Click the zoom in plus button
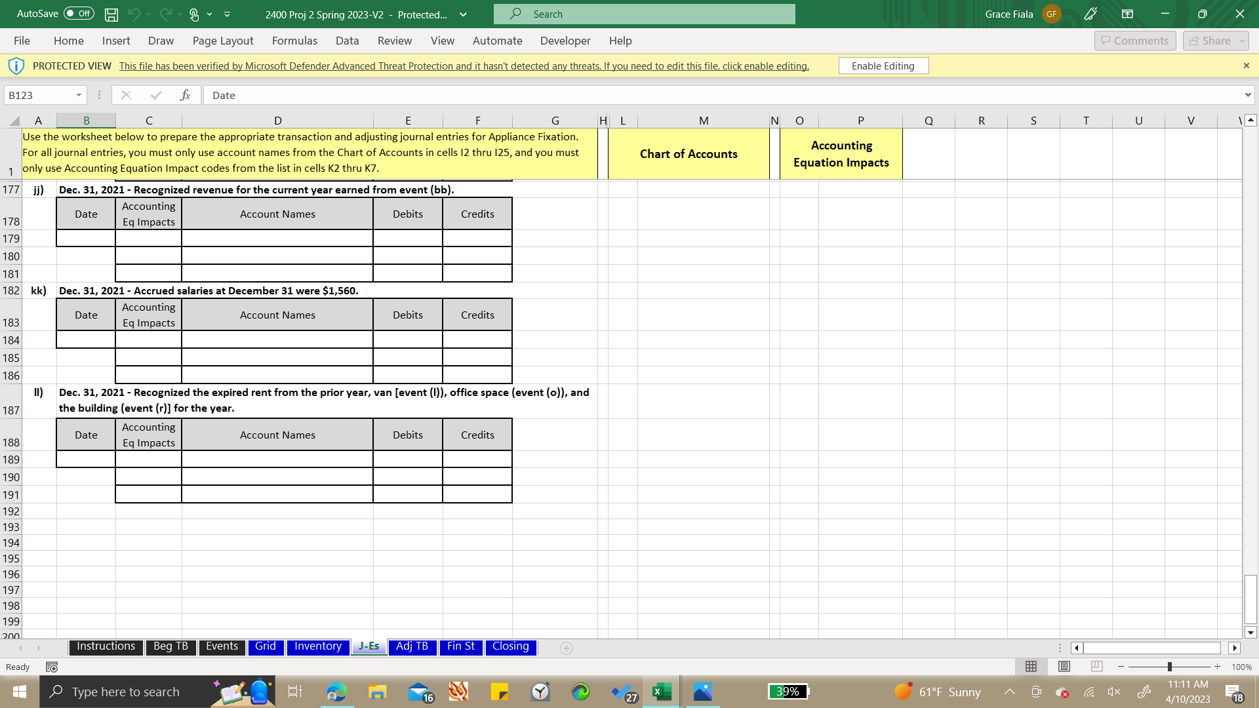Viewport: 1259px width, 708px height. 1217,667
